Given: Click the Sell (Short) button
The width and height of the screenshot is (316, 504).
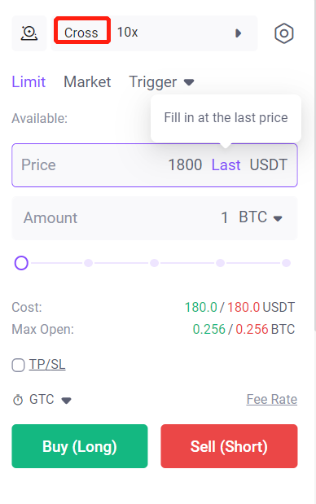Looking at the screenshot, I should [229, 446].
